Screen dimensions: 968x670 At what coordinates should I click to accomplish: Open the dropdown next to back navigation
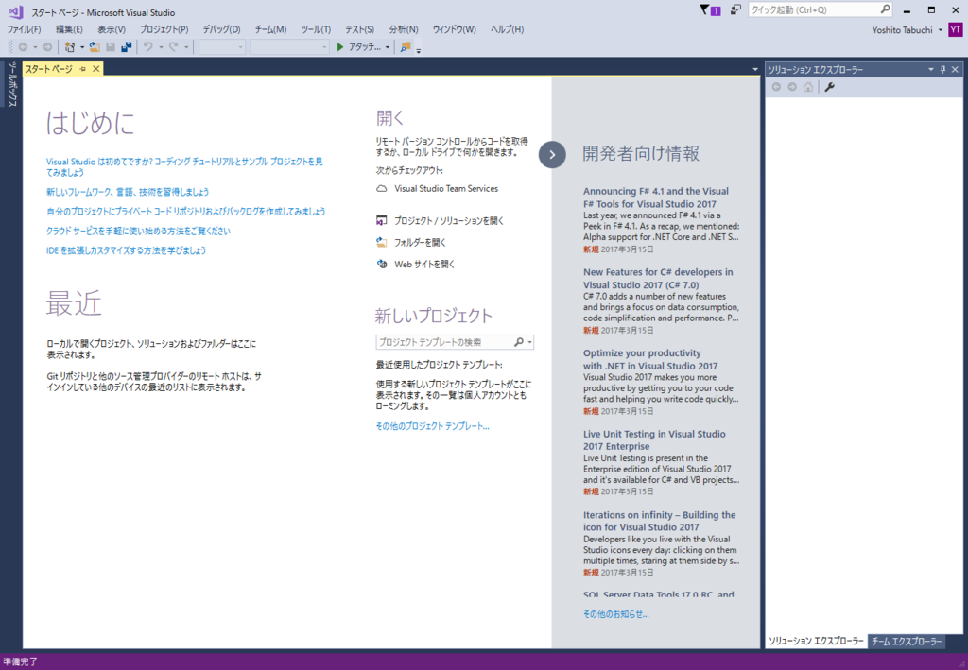(35, 47)
